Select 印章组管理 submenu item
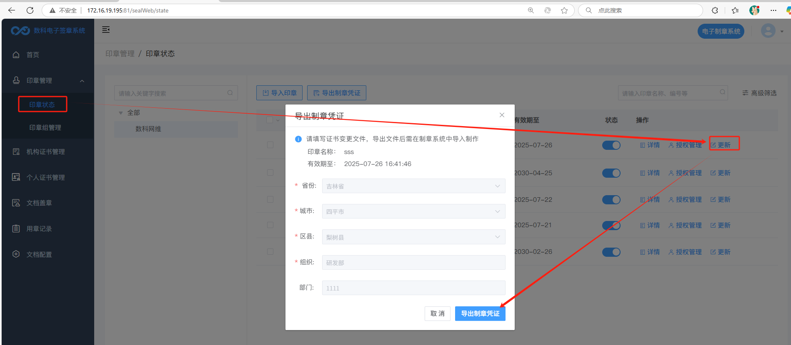The width and height of the screenshot is (791, 345). [45, 128]
